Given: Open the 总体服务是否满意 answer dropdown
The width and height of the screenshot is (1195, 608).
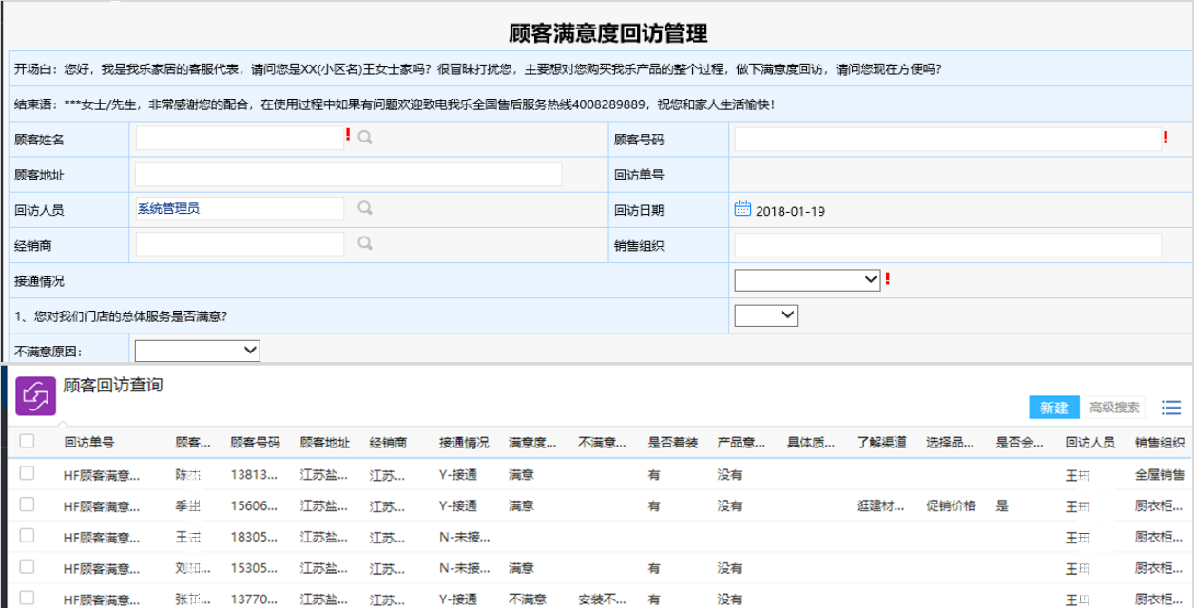Looking at the screenshot, I should point(765,315).
